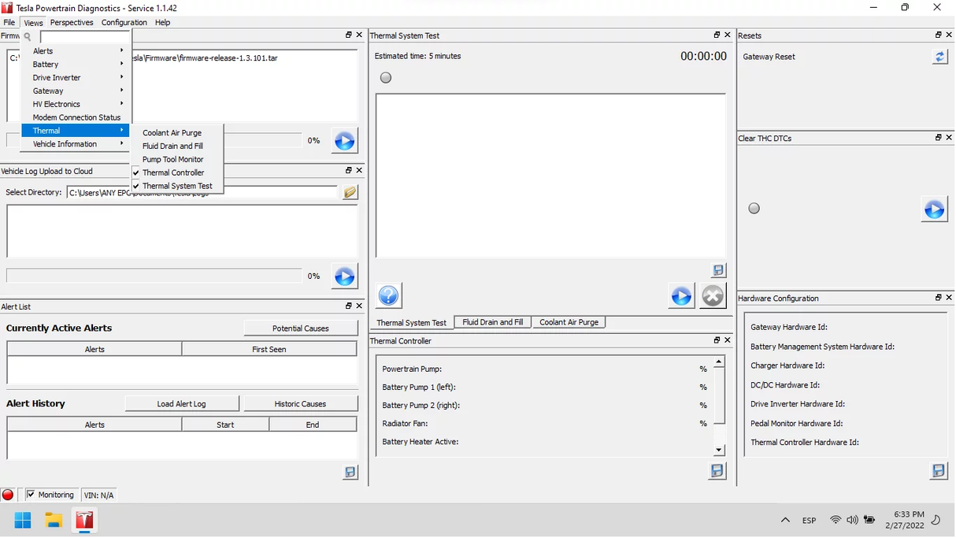
Task: Open the Thermal System Test help icon
Action: (388, 295)
